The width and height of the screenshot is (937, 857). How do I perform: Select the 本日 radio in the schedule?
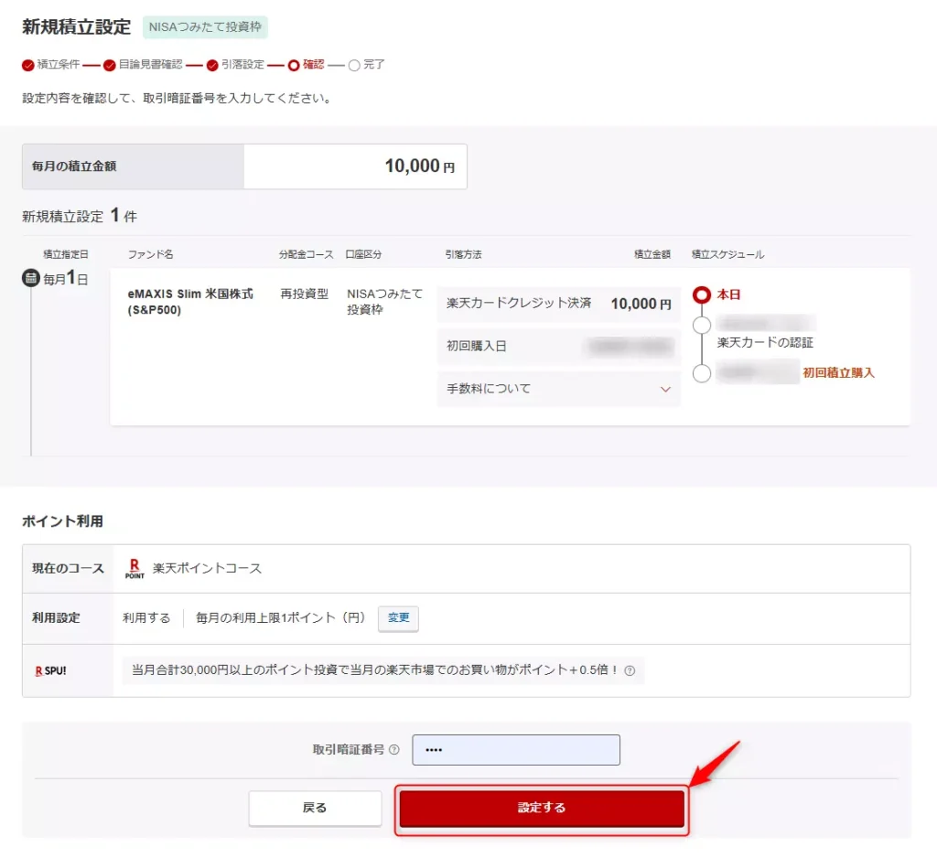pyautogui.click(x=701, y=295)
